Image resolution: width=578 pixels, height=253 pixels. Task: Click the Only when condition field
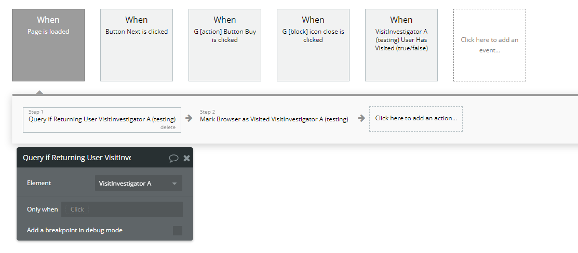tap(122, 209)
